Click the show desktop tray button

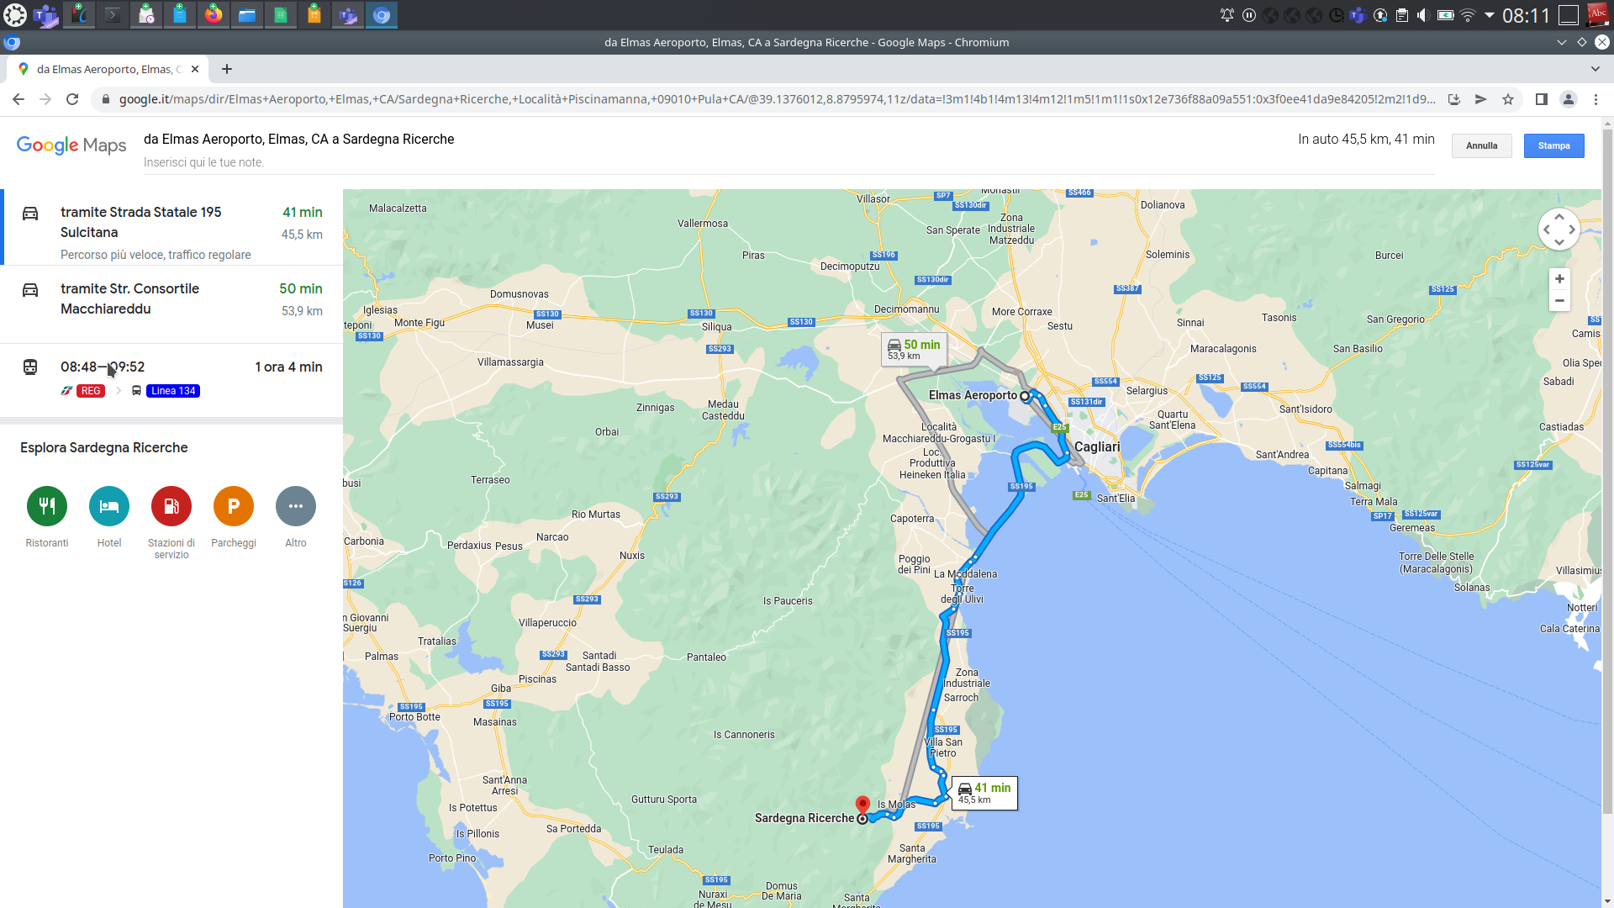point(1569,15)
